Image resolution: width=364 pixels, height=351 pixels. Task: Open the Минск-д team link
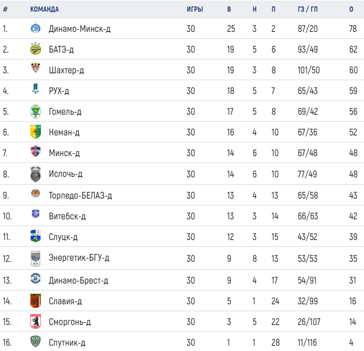[64, 153]
